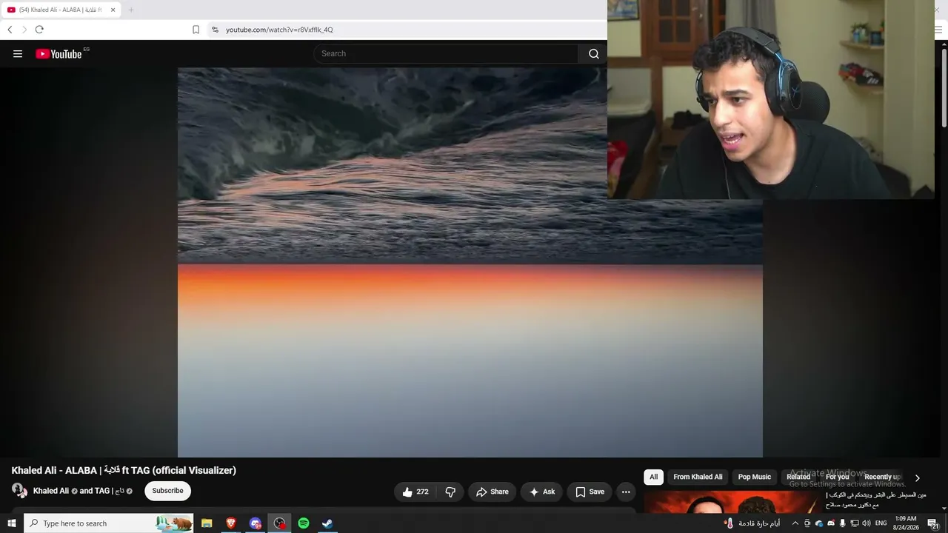948x533 pixels.
Task: Open the volume control tray icon
Action: (867, 523)
